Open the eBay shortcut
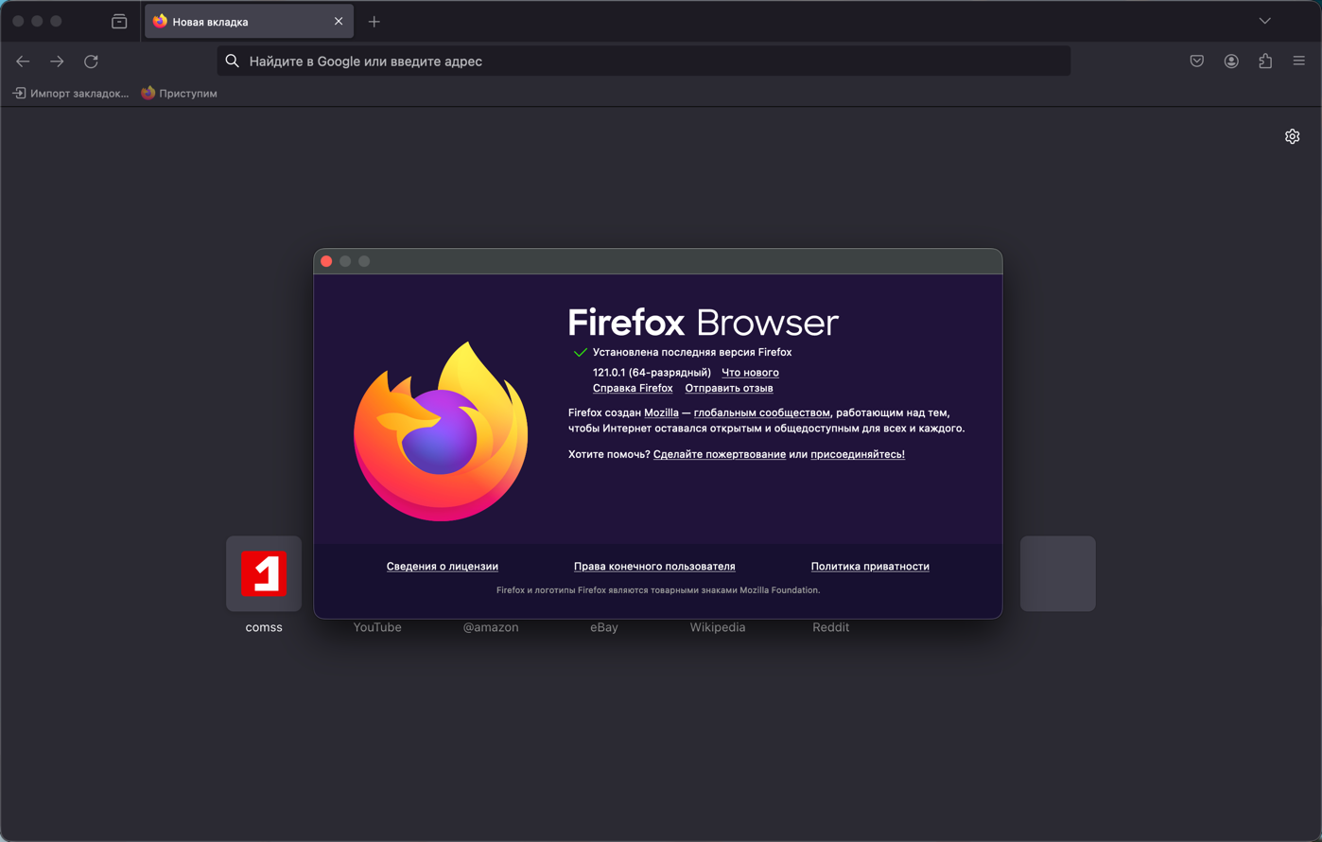 (604, 627)
